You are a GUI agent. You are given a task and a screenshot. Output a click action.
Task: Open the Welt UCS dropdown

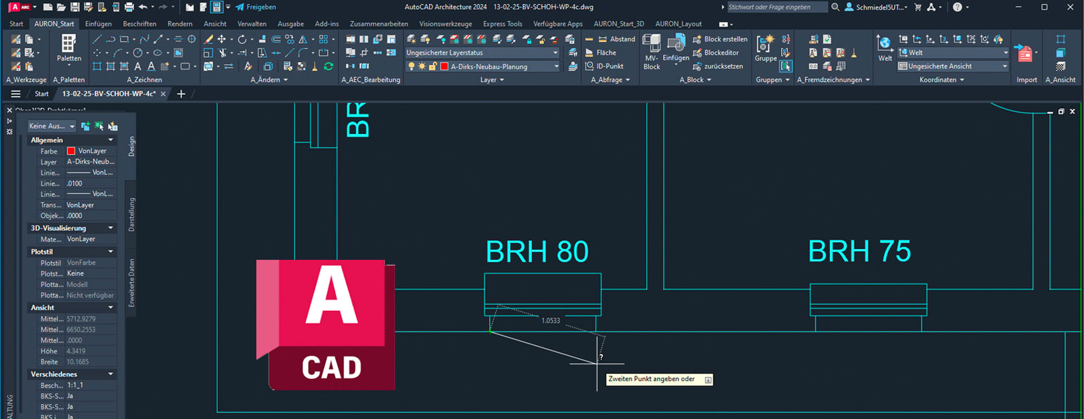pyautogui.click(x=953, y=53)
